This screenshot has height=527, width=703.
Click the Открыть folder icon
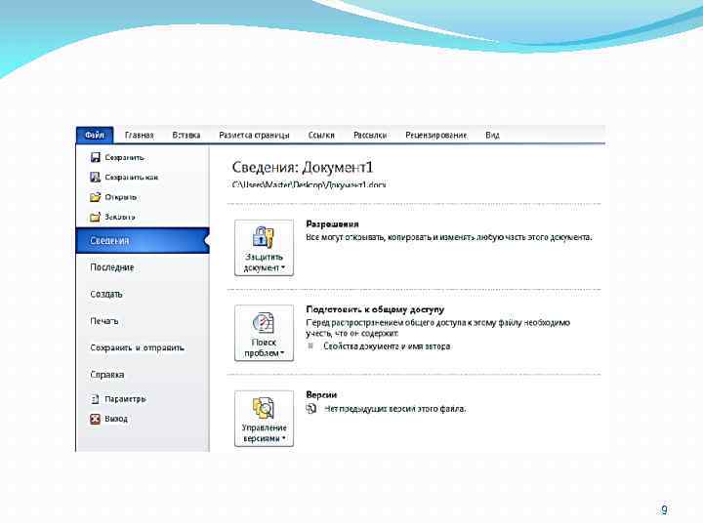[x=95, y=197]
